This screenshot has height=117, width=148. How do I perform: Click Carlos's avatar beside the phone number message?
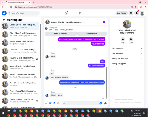pos(47,95)
